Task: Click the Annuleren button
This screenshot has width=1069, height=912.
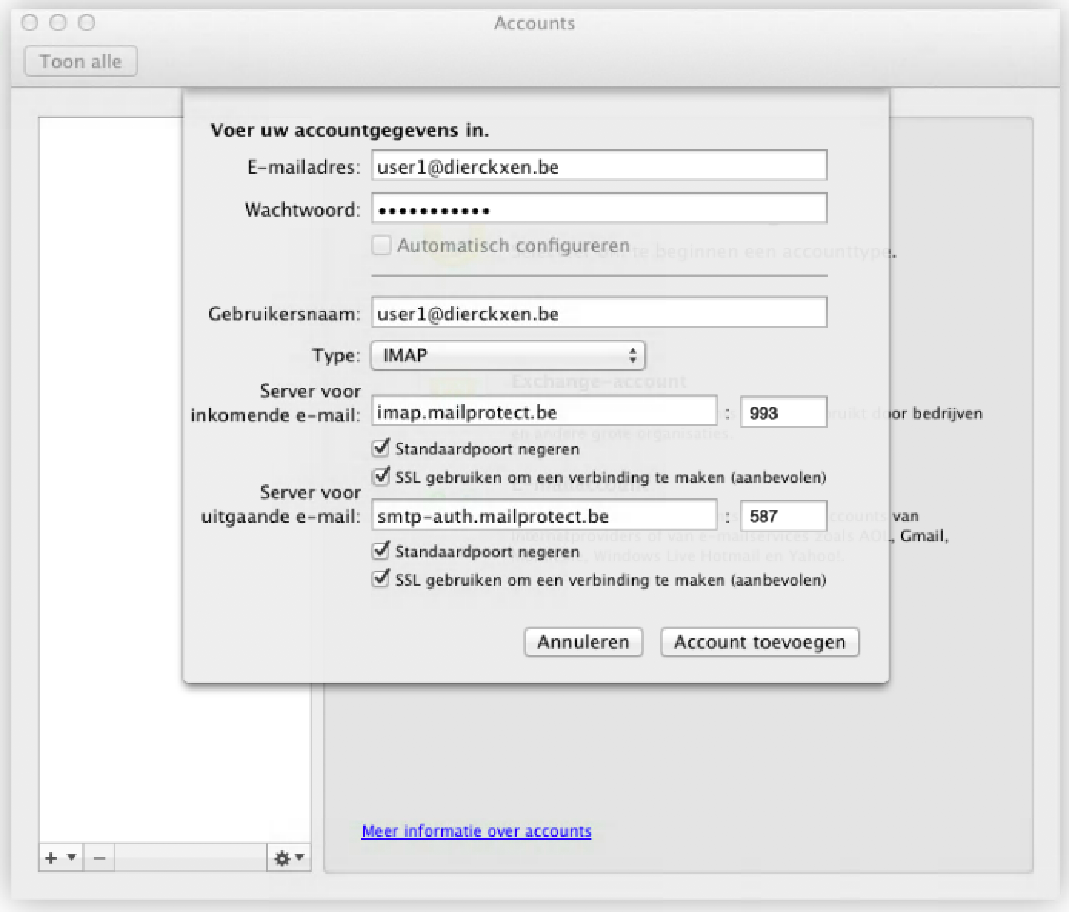Action: click(583, 642)
